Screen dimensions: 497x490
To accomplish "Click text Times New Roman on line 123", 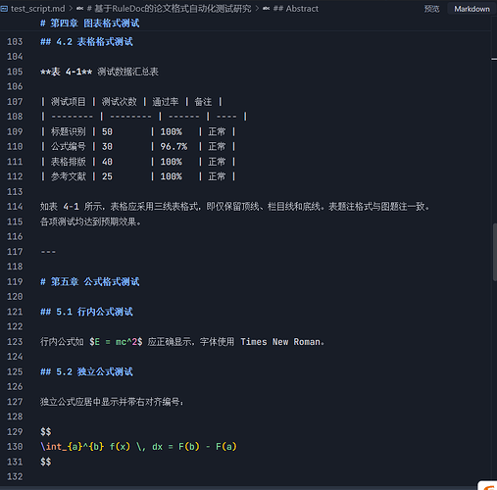I will point(280,342).
